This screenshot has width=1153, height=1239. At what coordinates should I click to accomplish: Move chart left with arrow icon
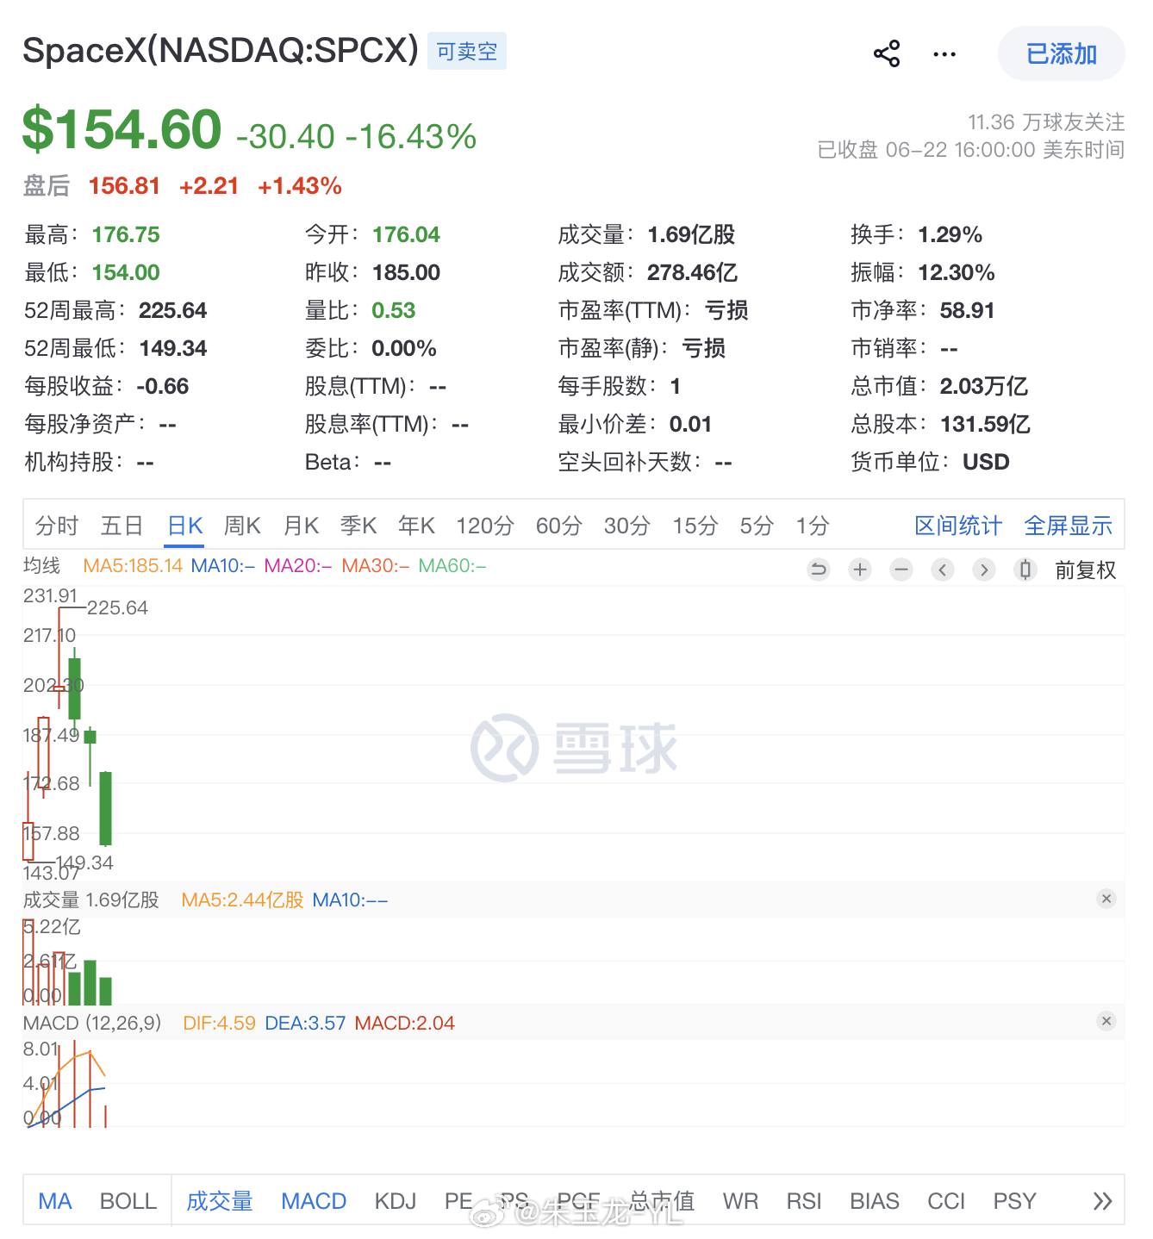tap(943, 570)
